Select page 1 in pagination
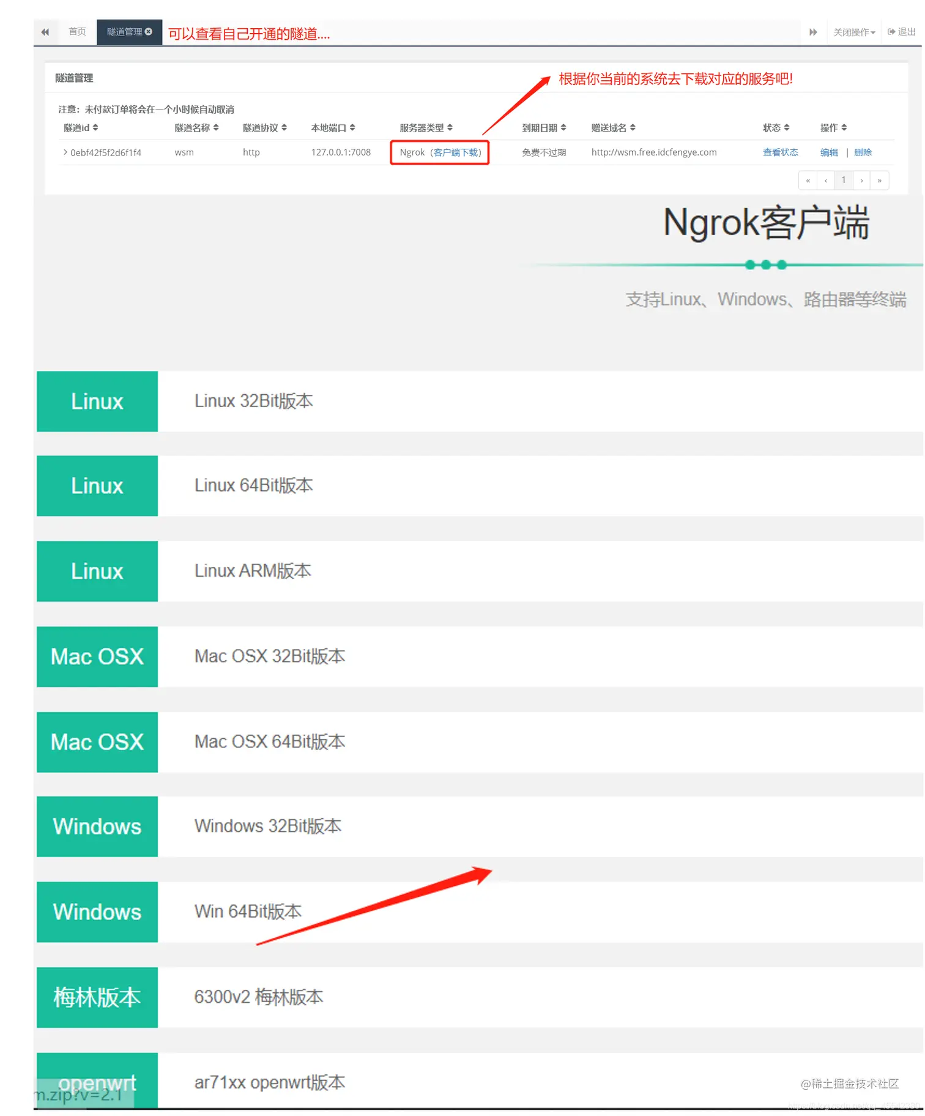 pos(843,180)
